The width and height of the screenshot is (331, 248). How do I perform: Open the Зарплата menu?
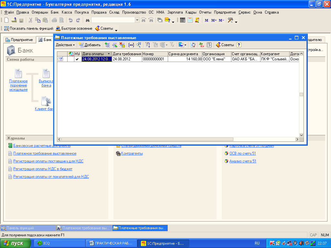click(x=175, y=12)
